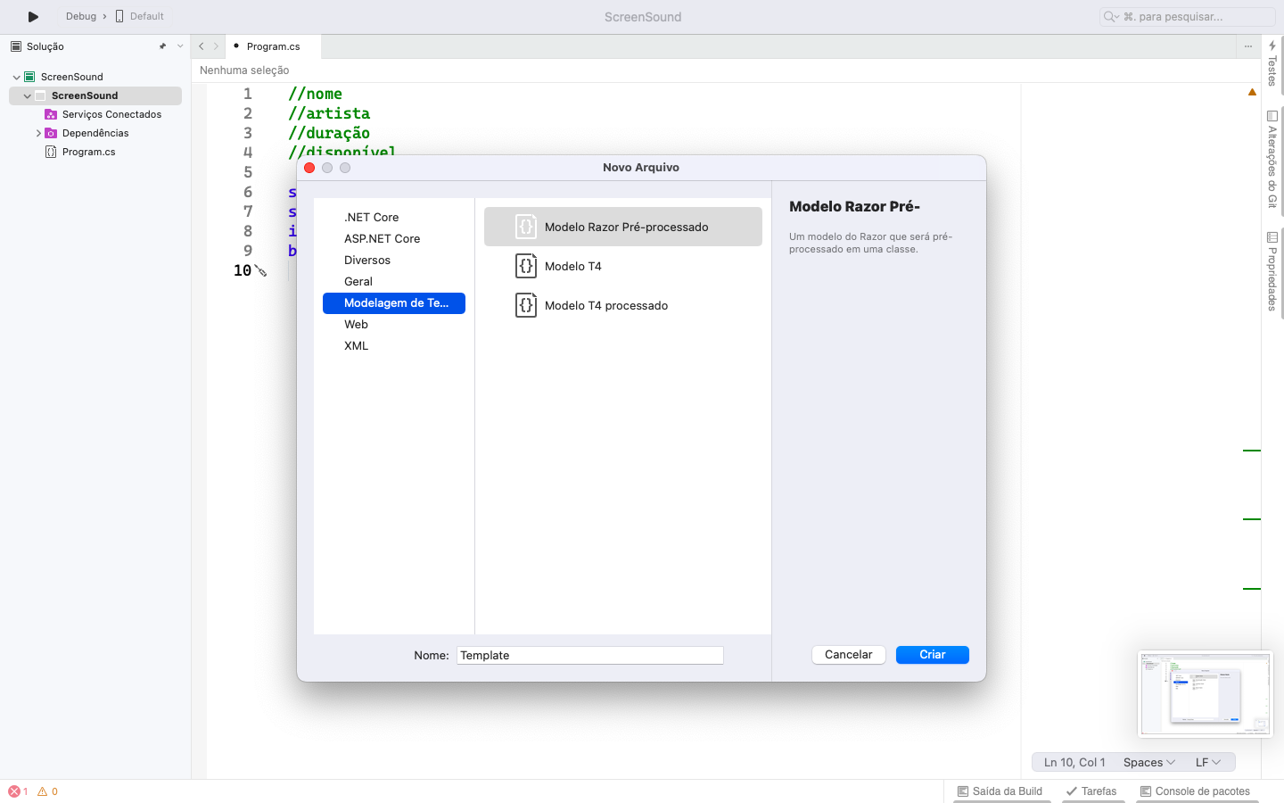Select the .NET Core category
Viewport: 1284px width, 803px height.
click(394, 217)
